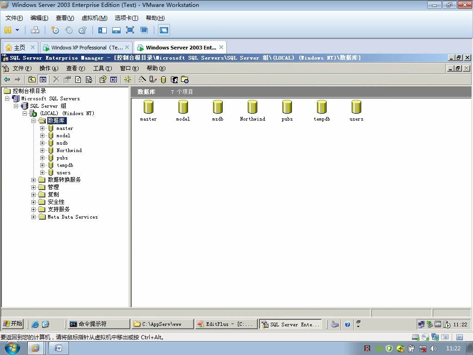Close the Windows XP Professional tab
473x355 pixels.
coord(127,47)
